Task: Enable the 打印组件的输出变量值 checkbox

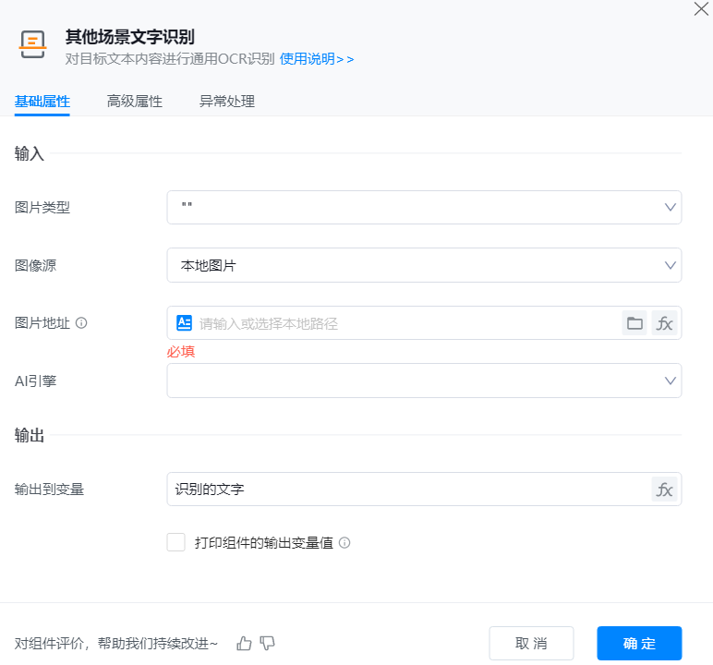Action: tap(176, 542)
